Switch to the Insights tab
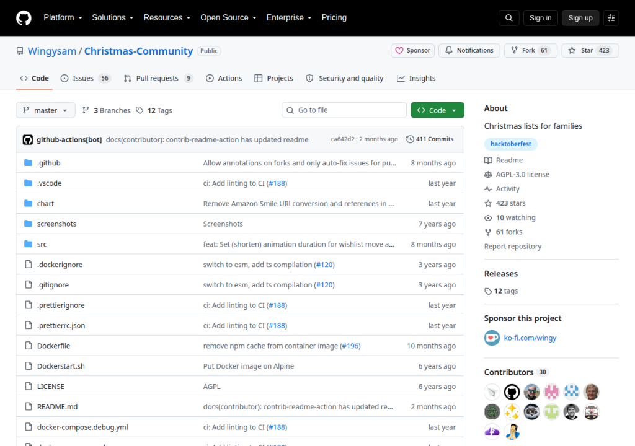This screenshot has width=635, height=446. coord(416,79)
